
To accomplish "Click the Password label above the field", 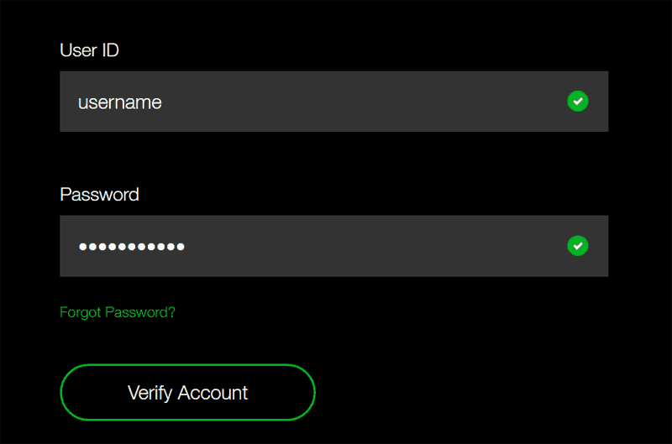I will pyautogui.click(x=99, y=195).
